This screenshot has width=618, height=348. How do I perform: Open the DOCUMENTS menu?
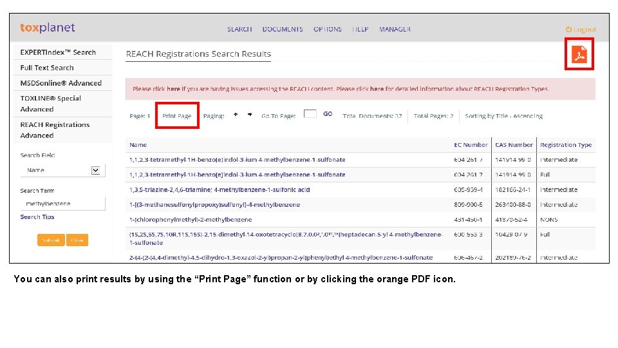(283, 29)
